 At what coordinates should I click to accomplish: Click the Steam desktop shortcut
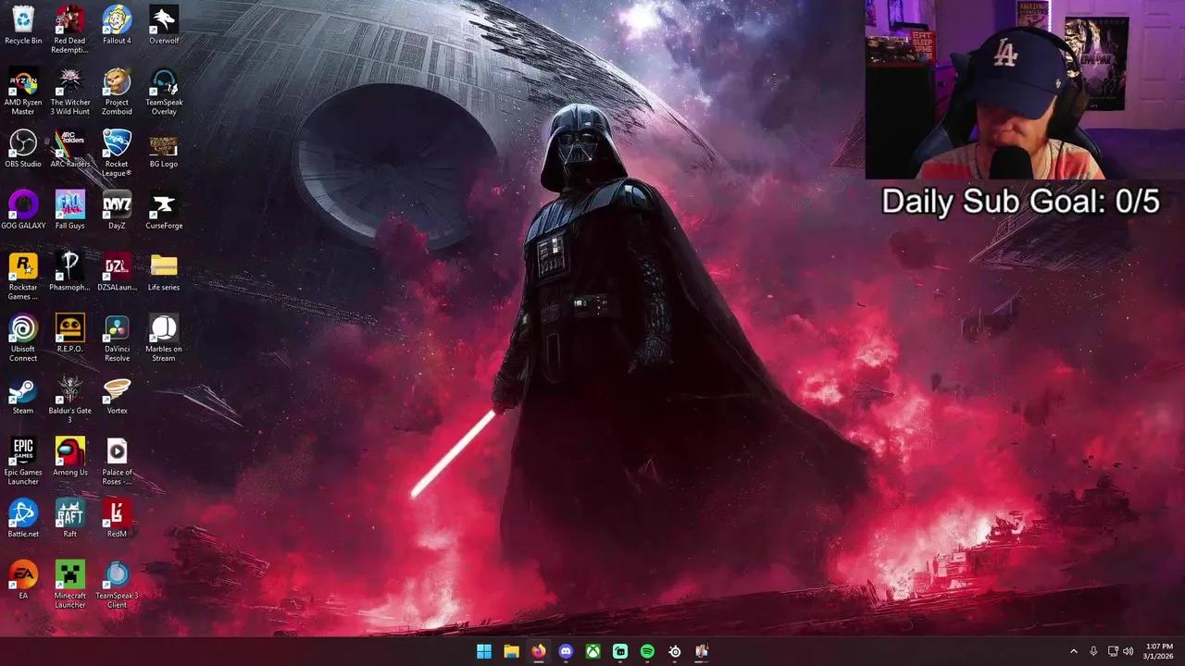pos(23,396)
